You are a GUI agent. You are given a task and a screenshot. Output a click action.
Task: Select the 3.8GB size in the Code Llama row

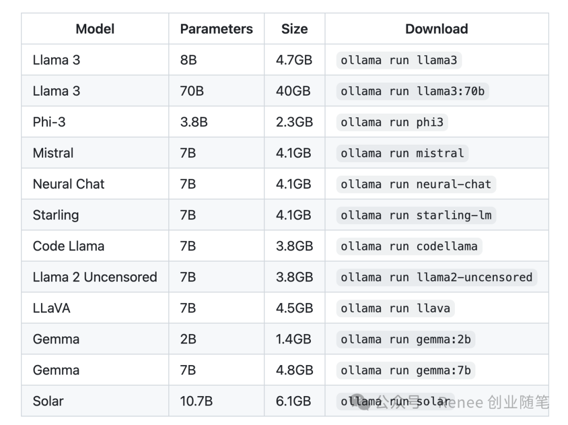295,246
